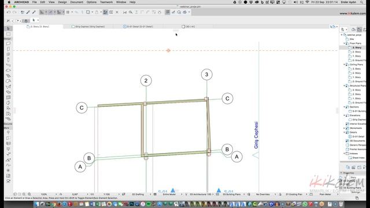370x208 pixels.
Task: Click the Pick Up Parameters eyedropper icon
Action: [28, 12]
